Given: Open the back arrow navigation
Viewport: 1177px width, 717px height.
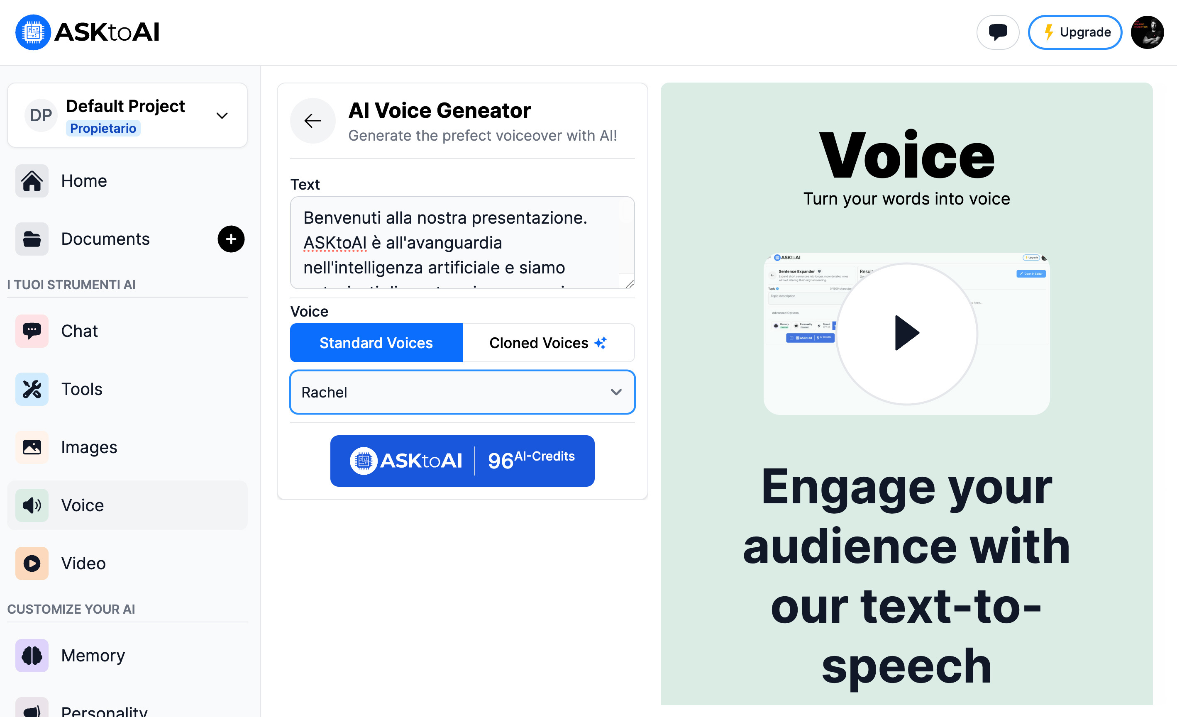Looking at the screenshot, I should click(313, 120).
